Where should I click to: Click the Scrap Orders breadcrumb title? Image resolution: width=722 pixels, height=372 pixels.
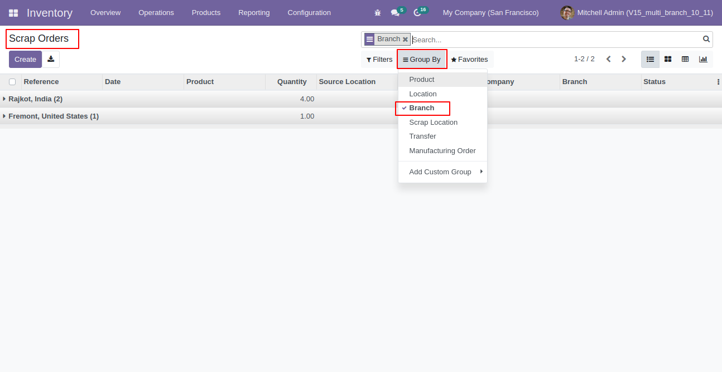[39, 38]
